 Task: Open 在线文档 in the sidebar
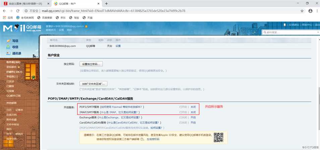pyautogui.click(x=11, y=115)
